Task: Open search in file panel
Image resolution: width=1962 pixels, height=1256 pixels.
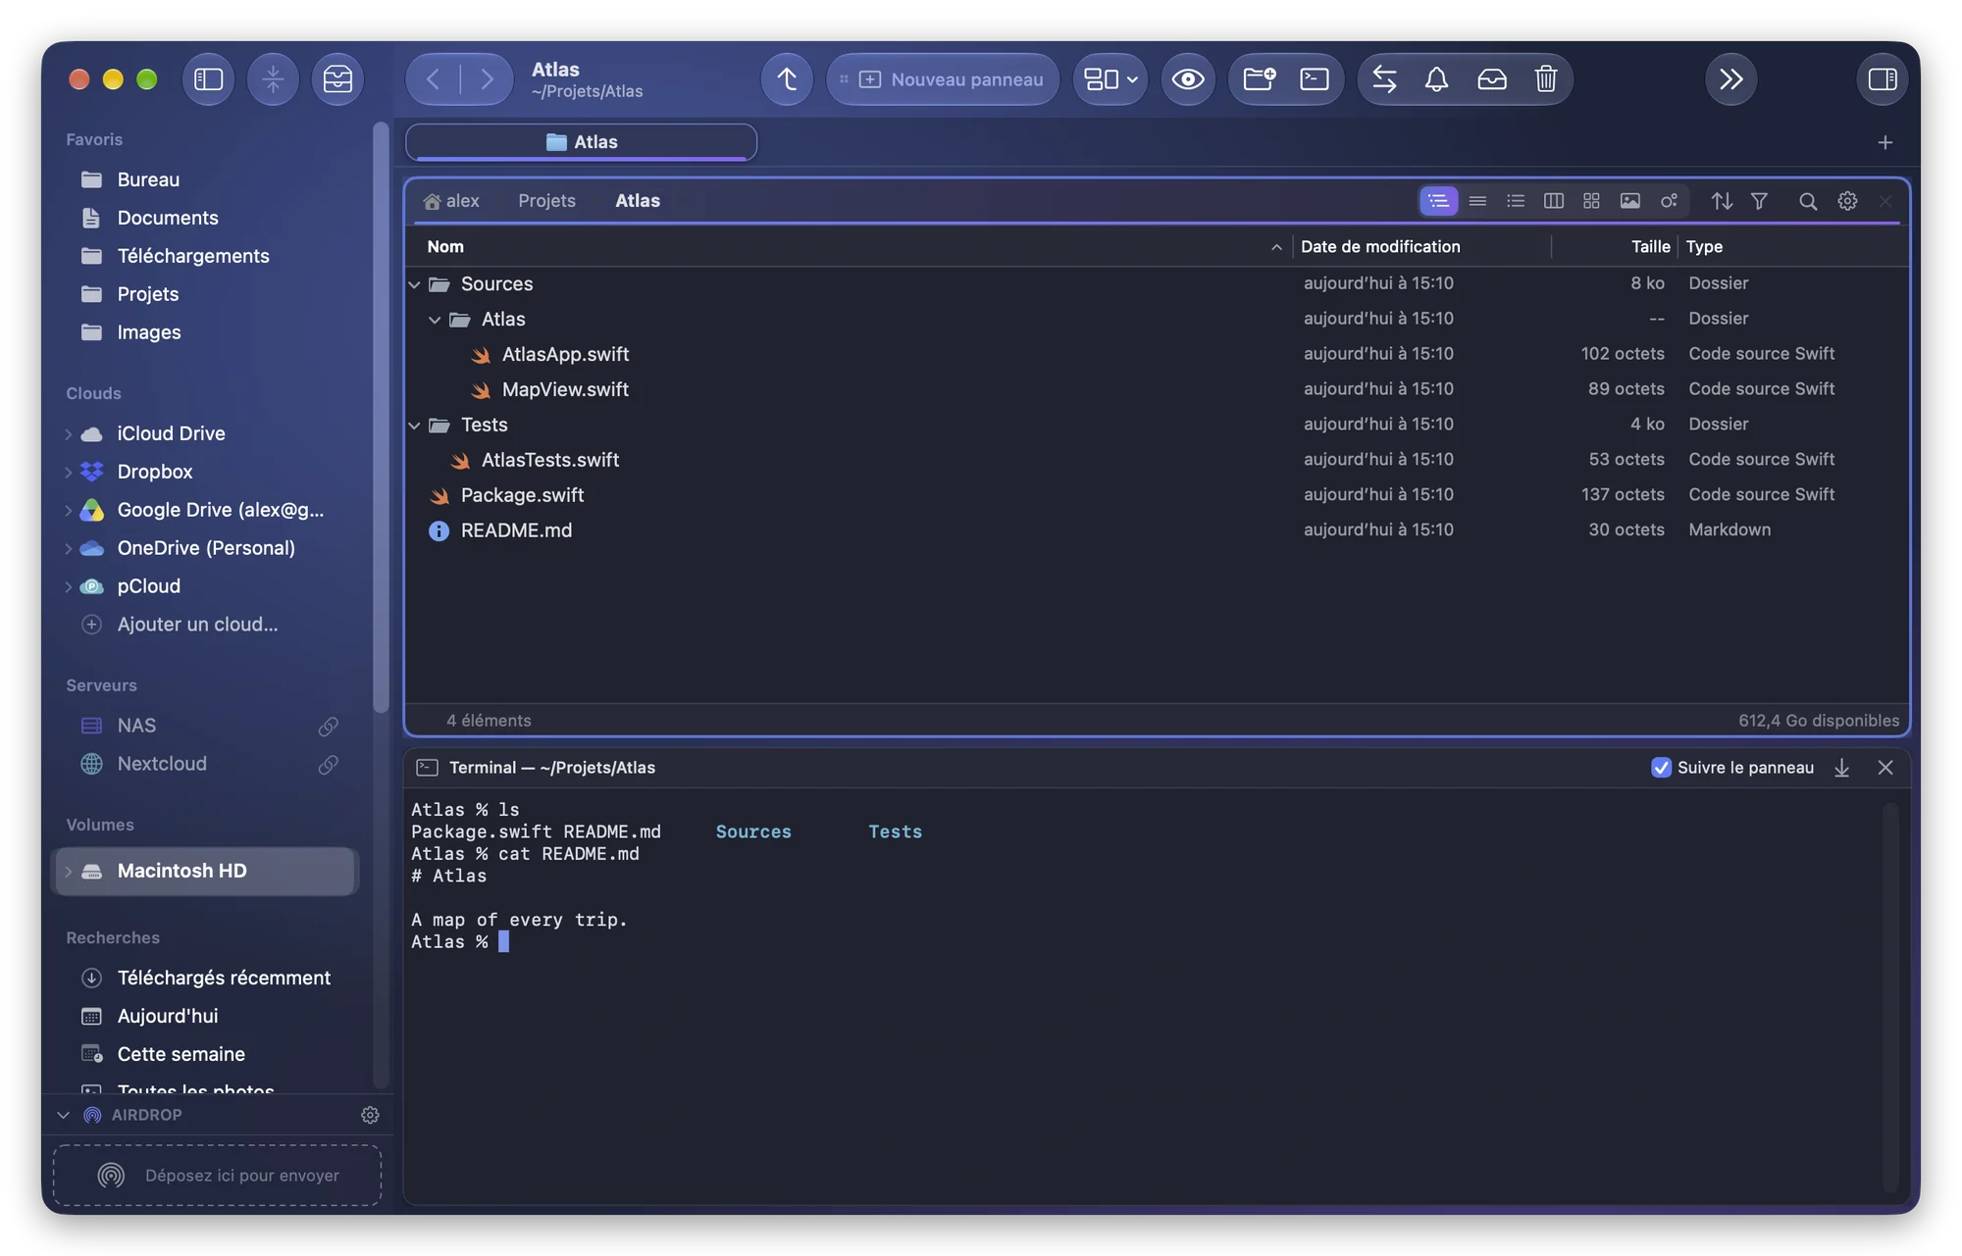Action: [1808, 201]
